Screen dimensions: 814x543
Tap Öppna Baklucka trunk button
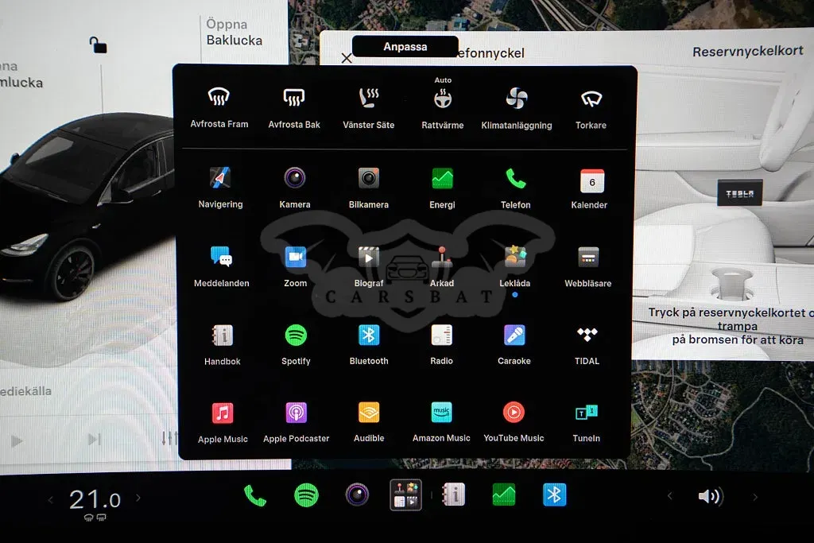point(235,32)
